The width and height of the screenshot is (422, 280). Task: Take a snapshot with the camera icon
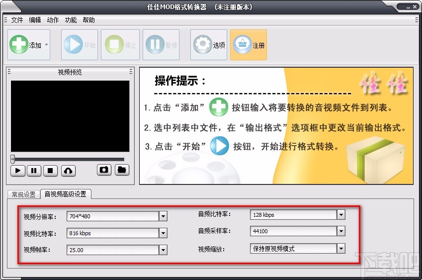point(104,170)
